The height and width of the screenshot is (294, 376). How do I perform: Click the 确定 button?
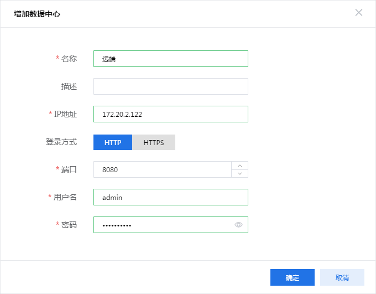tap(293, 277)
